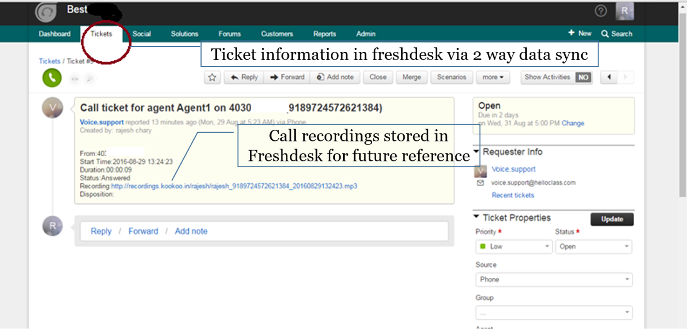Open Recent tickets link
The width and height of the screenshot is (687, 333).
point(513,195)
